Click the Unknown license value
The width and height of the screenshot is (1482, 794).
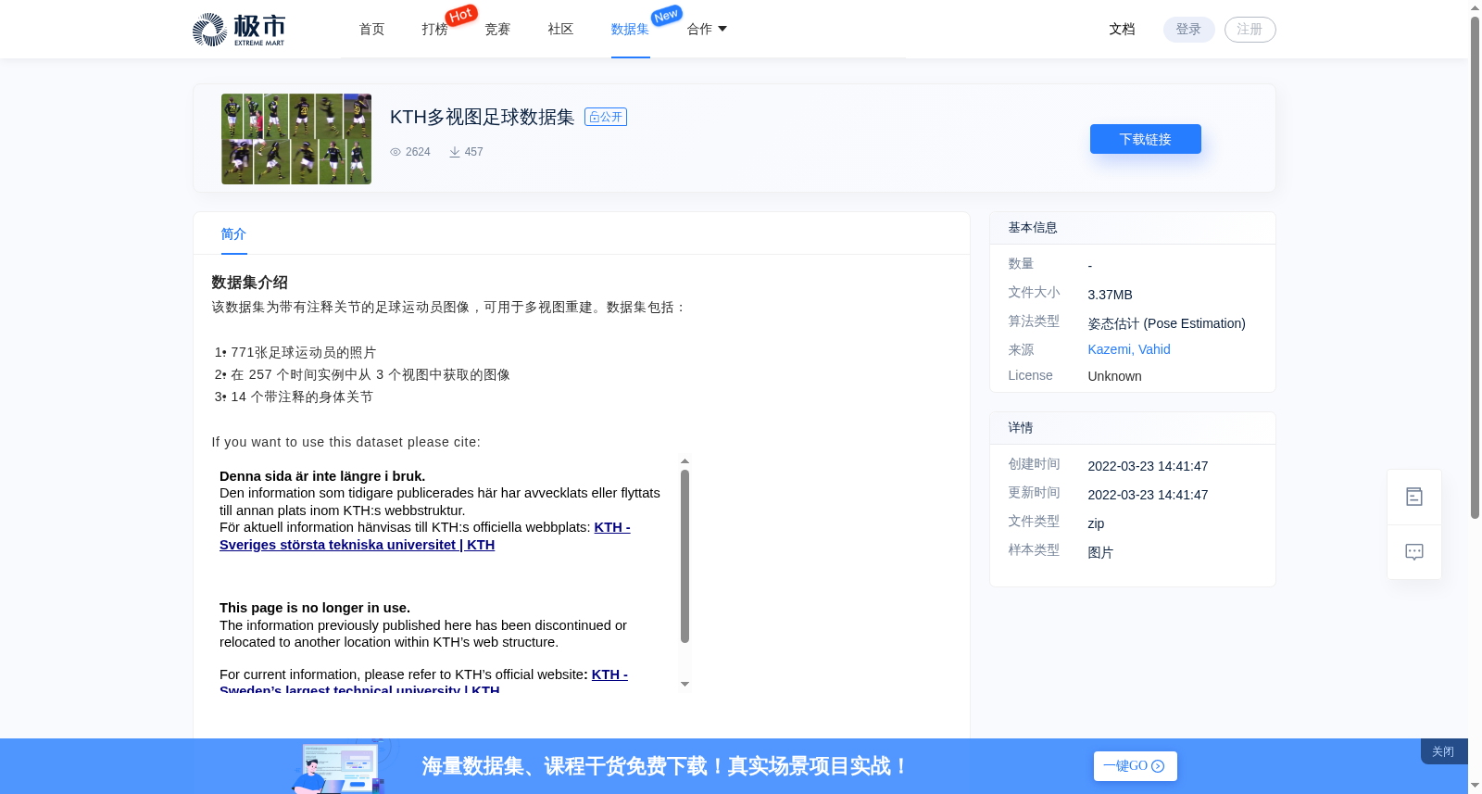[1114, 376]
